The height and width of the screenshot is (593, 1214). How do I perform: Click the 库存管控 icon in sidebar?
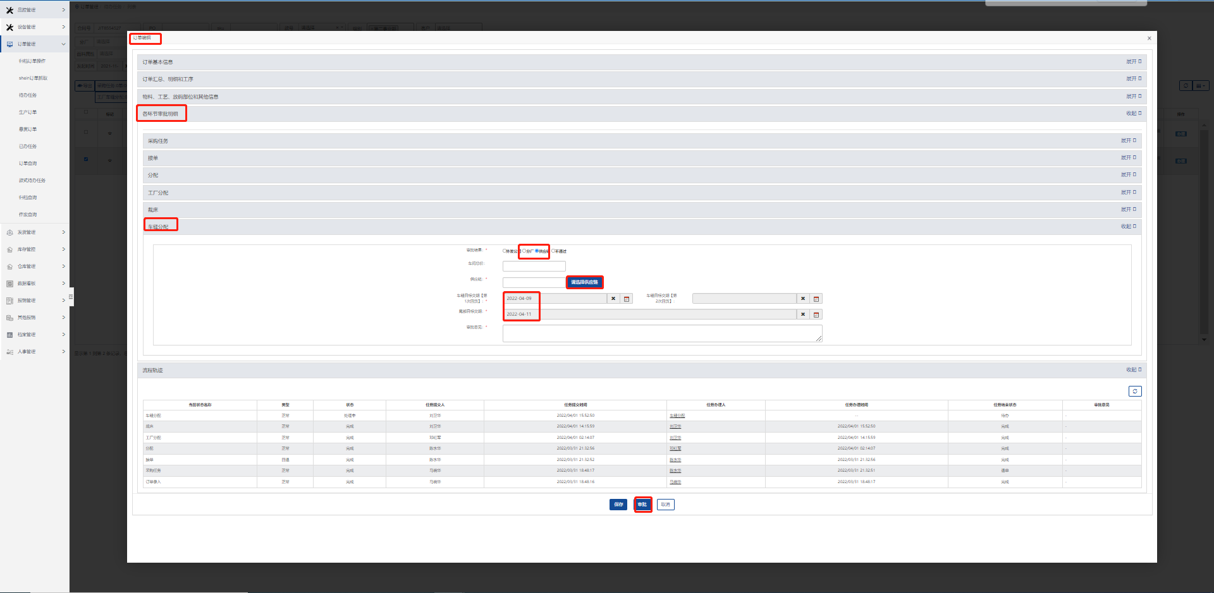pyautogui.click(x=9, y=249)
